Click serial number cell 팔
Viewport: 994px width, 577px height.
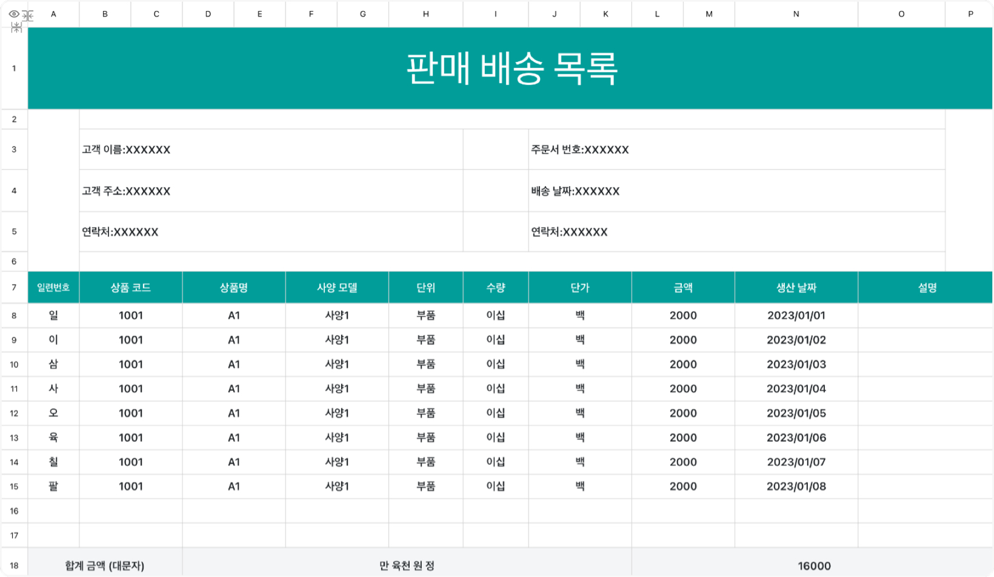pos(53,486)
